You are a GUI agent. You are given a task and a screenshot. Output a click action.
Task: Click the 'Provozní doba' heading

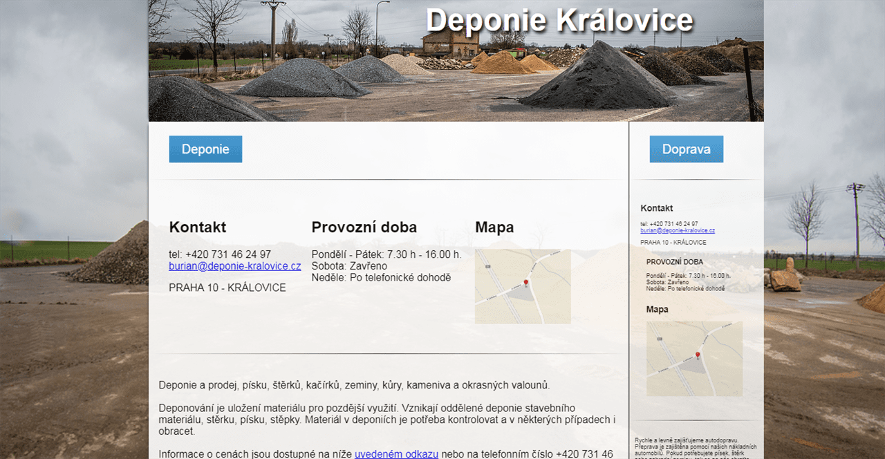(x=364, y=227)
